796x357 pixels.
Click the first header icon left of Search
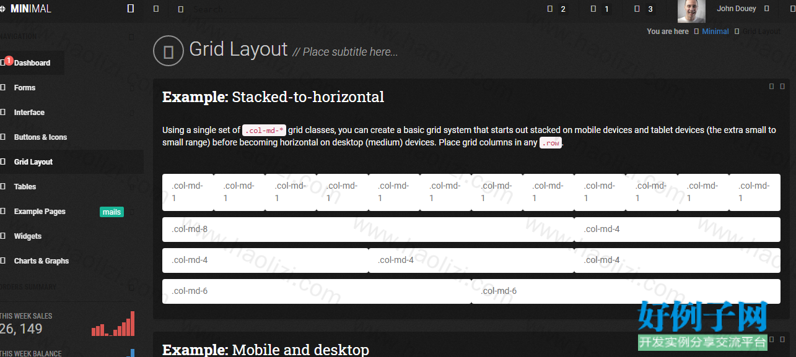[x=156, y=9]
